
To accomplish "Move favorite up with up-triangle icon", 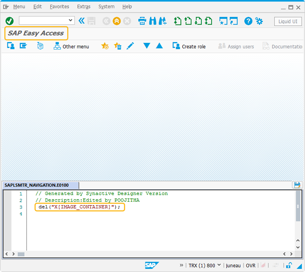I will [159, 46].
